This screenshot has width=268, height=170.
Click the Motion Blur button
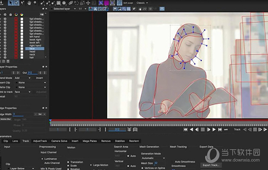tap(6, 119)
